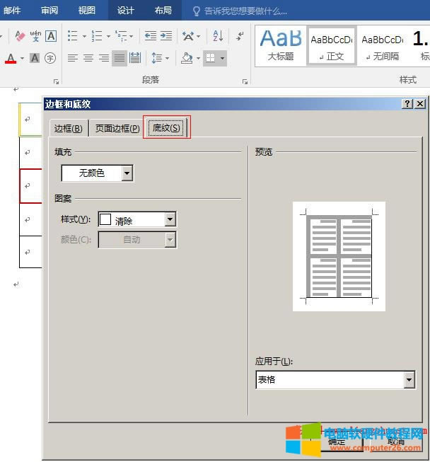Open the 设计 ribbon tab
Viewport: 430px width, 462px height.
(125, 11)
